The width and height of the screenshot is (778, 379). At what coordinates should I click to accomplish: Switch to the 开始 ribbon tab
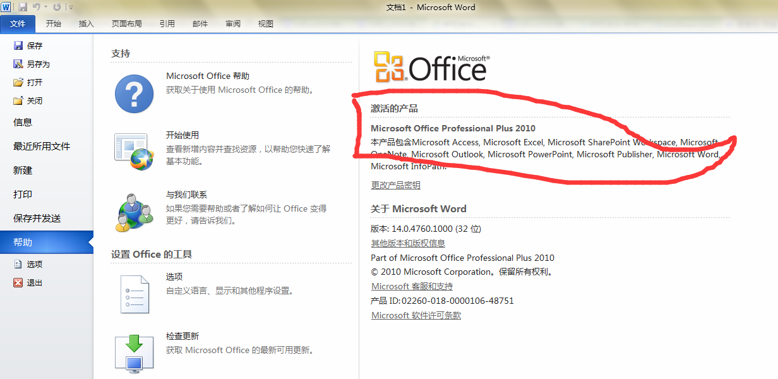coord(53,24)
